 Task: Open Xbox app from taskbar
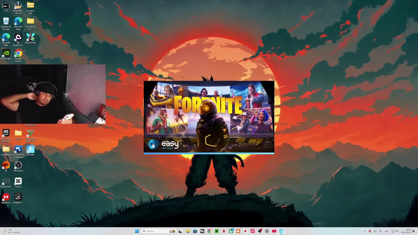coord(231,231)
